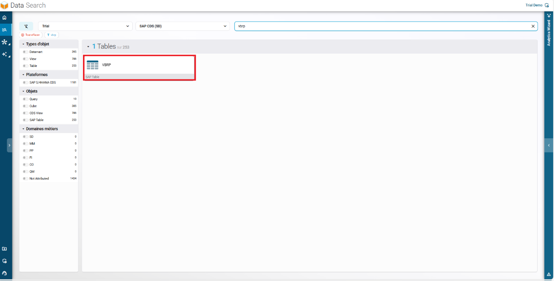
Task: Open the Analytics Wizard side tab
Action: (549, 30)
